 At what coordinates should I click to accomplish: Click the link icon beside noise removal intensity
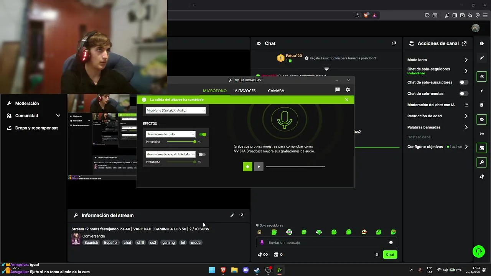coord(200,142)
